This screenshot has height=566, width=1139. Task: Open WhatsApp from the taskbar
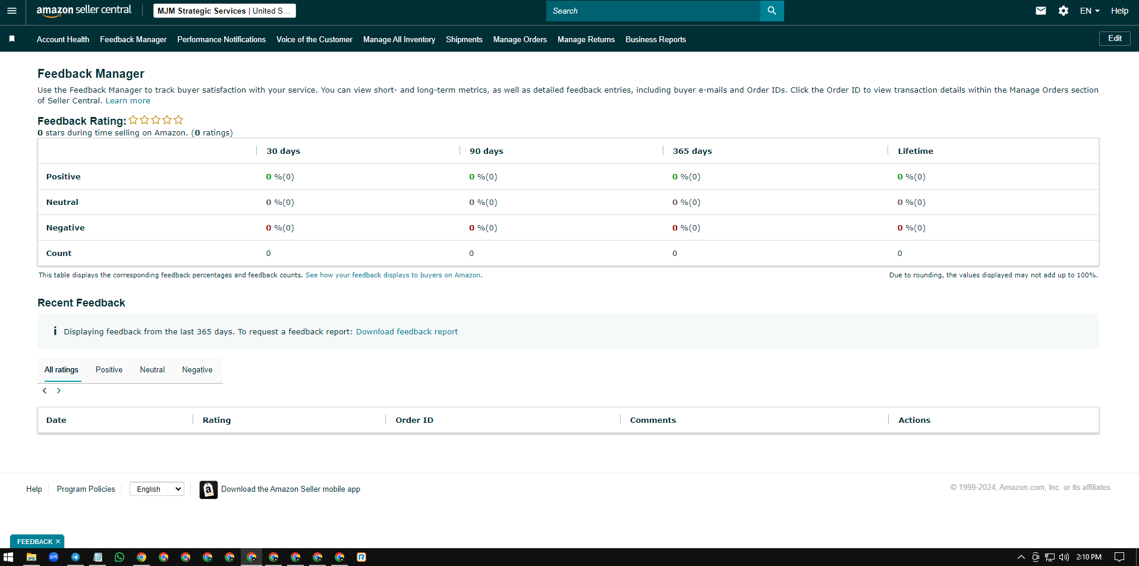pos(119,557)
